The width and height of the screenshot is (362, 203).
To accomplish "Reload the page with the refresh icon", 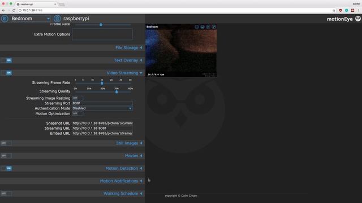I will tap(14, 10).
